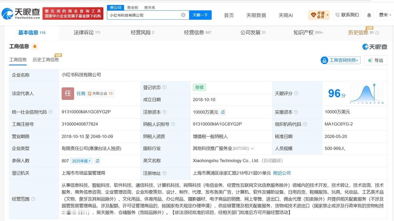The height and width of the screenshot is (221, 394).
Task: Switch to 查关系 search tab
Action: click(x=150, y=7)
